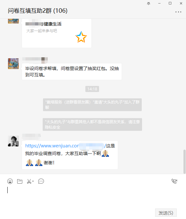Click the cartoon avatar beside 毕设问卷 message
This screenshot has height=219, width=186.
point(13,64)
